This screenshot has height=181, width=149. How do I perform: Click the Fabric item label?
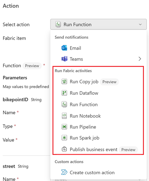(x=14, y=38)
